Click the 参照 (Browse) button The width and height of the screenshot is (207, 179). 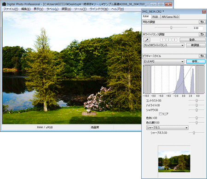pos(195,61)
